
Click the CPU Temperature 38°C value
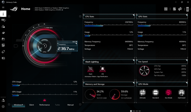(131, 45)
